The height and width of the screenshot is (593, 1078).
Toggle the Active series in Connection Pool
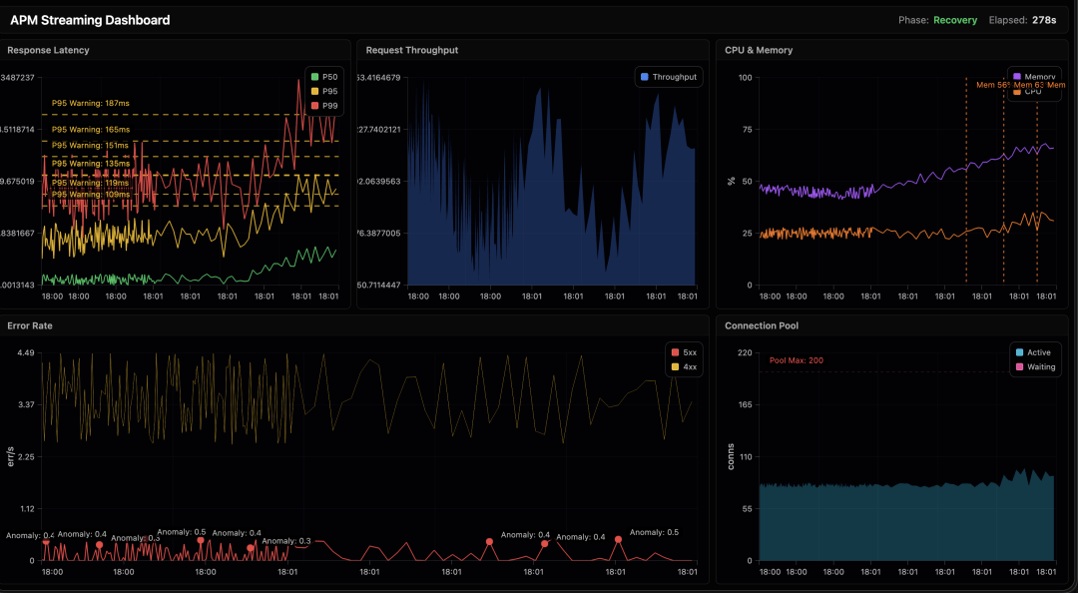tap(1039, 352)
